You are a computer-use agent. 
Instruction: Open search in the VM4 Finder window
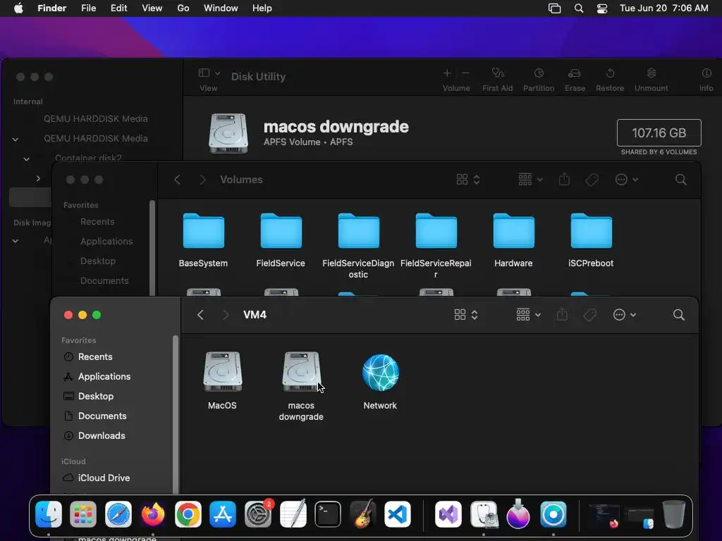click(x=679, y=315)
